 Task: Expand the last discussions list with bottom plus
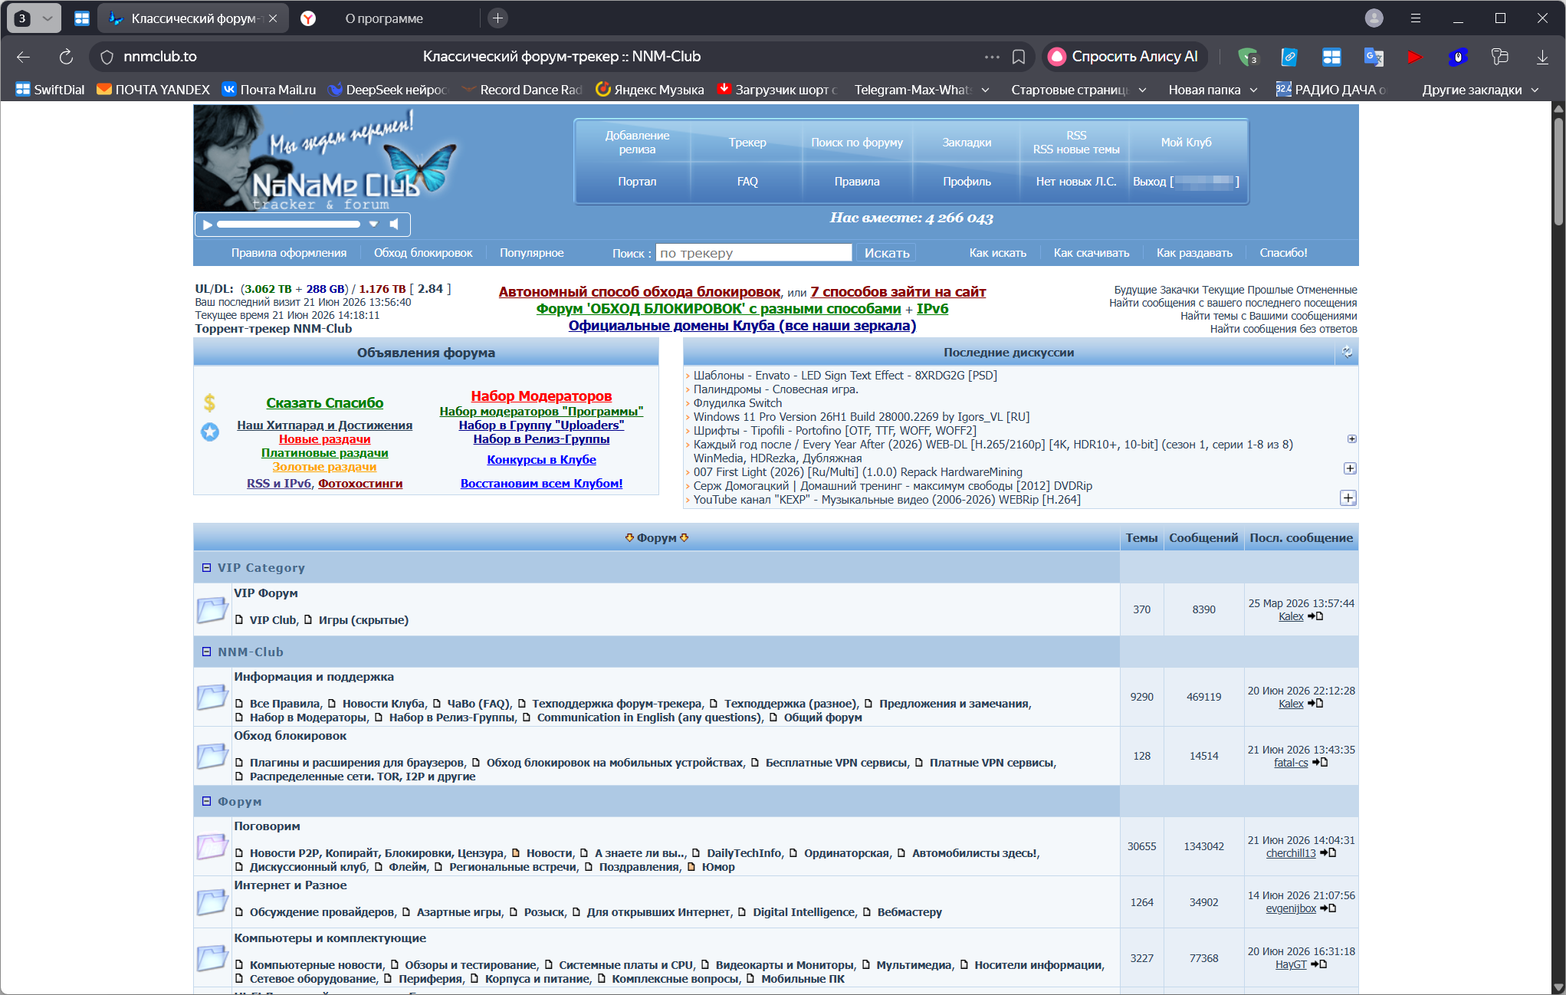point(1348,498)
